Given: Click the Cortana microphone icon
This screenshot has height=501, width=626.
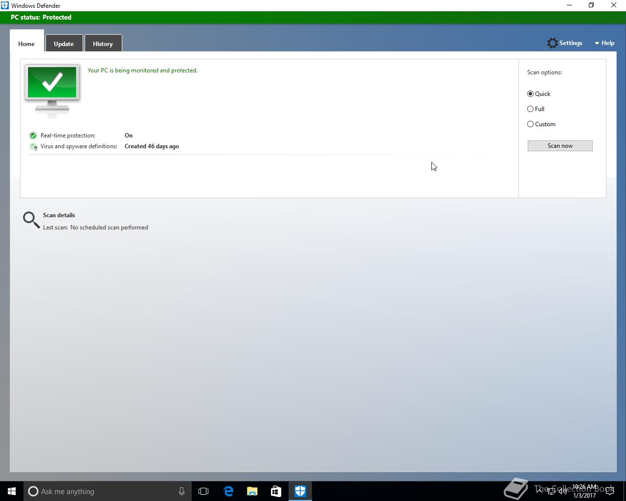Looking at the screenshot, I should point(181,491).
